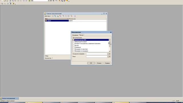Click the Основной интерфейс input field
Screen dimensions: 183x103
97,54
